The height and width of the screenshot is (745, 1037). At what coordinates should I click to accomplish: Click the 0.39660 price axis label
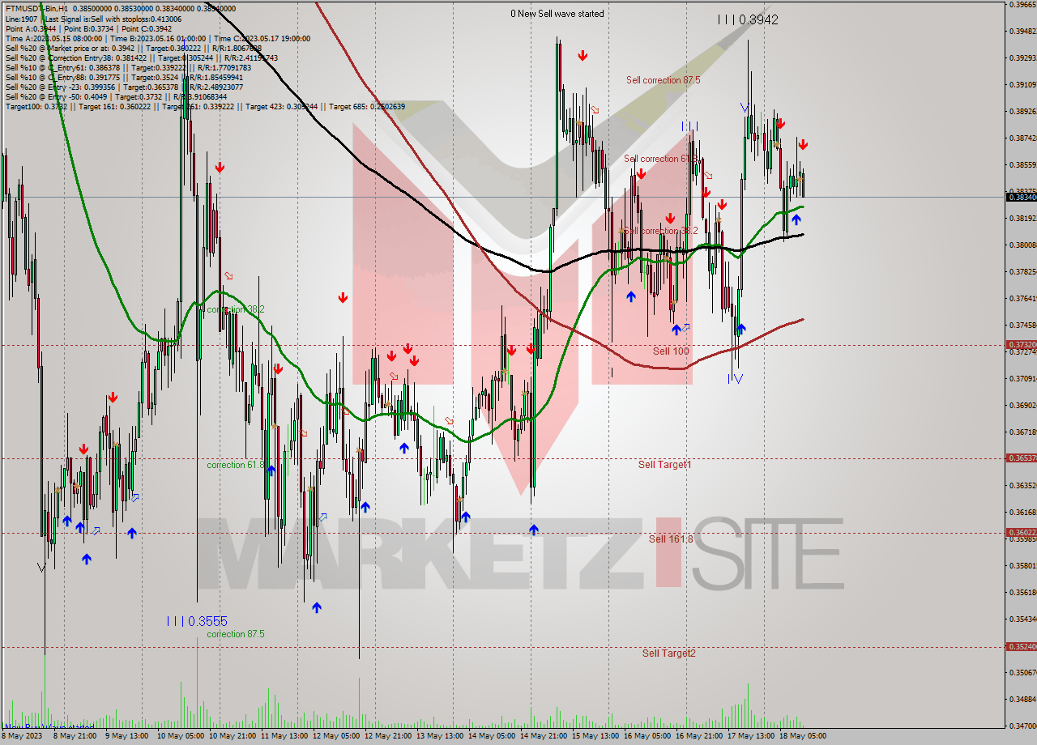[1022, 4]
